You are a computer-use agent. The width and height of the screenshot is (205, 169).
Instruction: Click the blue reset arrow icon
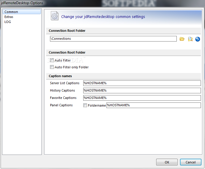[x=198, y=39]
